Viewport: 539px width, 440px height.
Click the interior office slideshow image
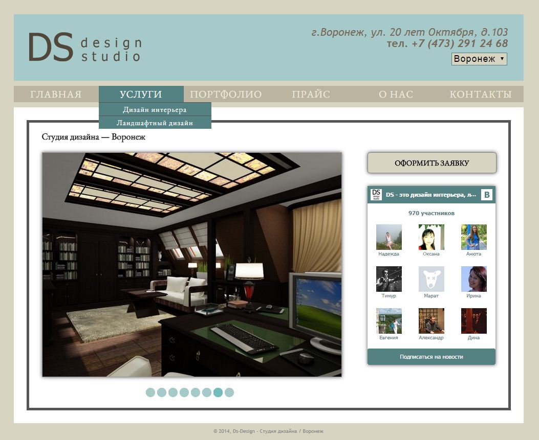click(x=192, y=265)
